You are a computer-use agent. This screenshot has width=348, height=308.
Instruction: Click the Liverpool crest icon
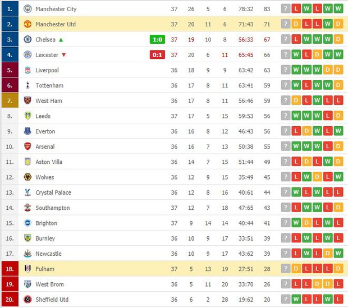point(28,70)
